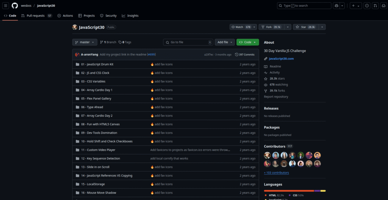Click the Activity pulse icon in About
388x200 pixels.
pos(266,72)
